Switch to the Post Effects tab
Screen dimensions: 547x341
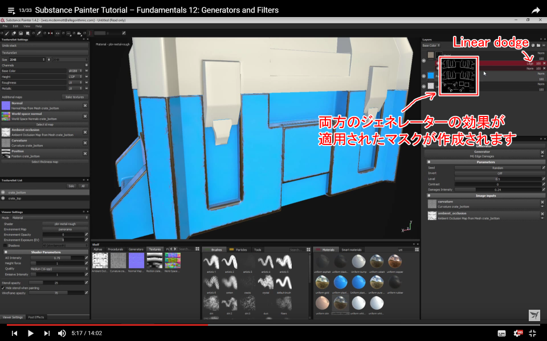click(x=36, y=317)
